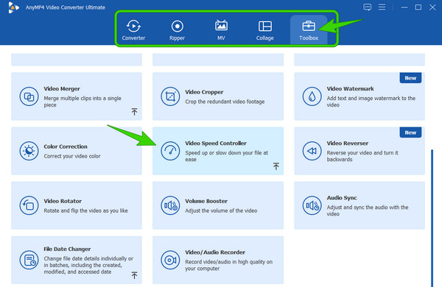Screen dimensions: 442x287
Task: Click the Video/Audio Recorder camera icon
Action: click(x=170, y=260)
